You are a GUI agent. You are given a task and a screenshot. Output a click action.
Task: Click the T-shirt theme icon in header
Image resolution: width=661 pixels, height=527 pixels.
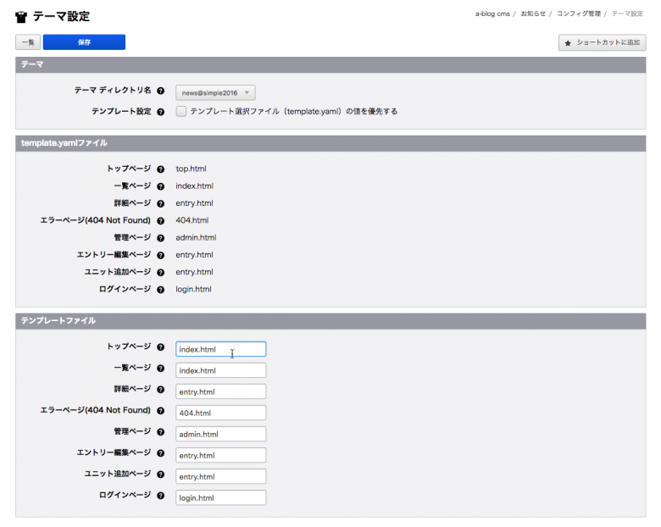coord(21,16)
